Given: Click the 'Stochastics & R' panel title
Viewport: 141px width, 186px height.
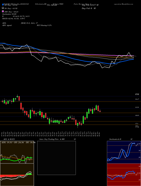Looking at the screenshot, I should click(x=115, y=139).
